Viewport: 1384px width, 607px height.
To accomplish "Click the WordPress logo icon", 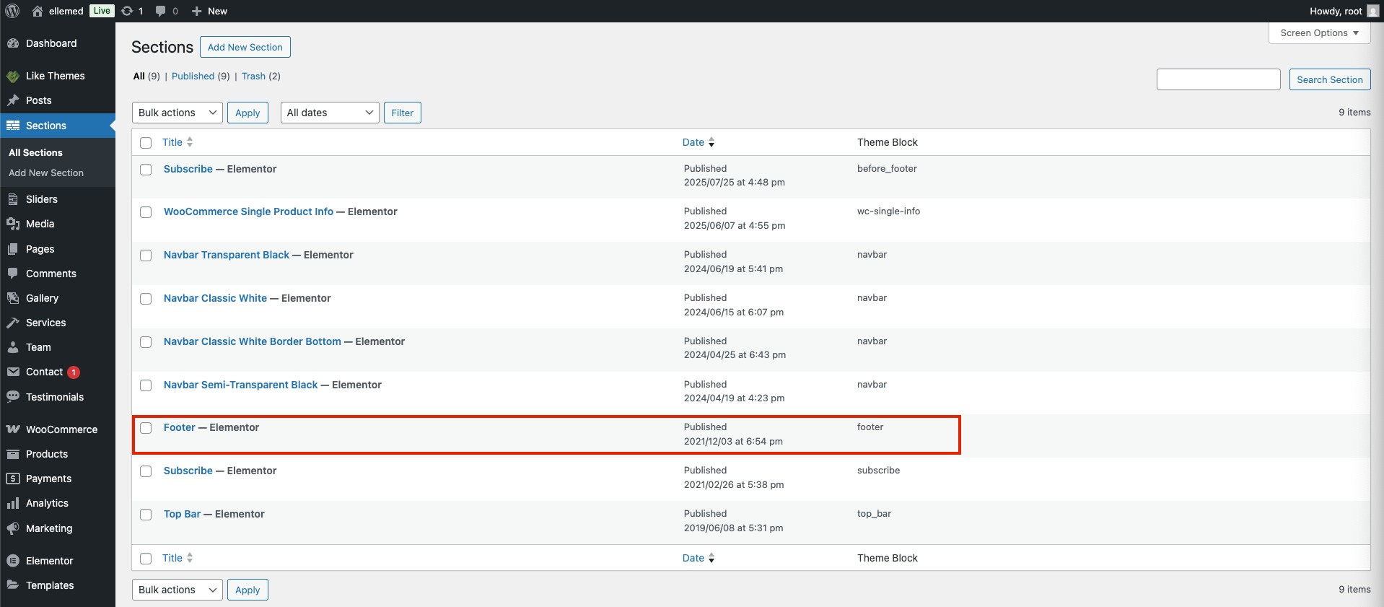I will (x=12, y=11).
